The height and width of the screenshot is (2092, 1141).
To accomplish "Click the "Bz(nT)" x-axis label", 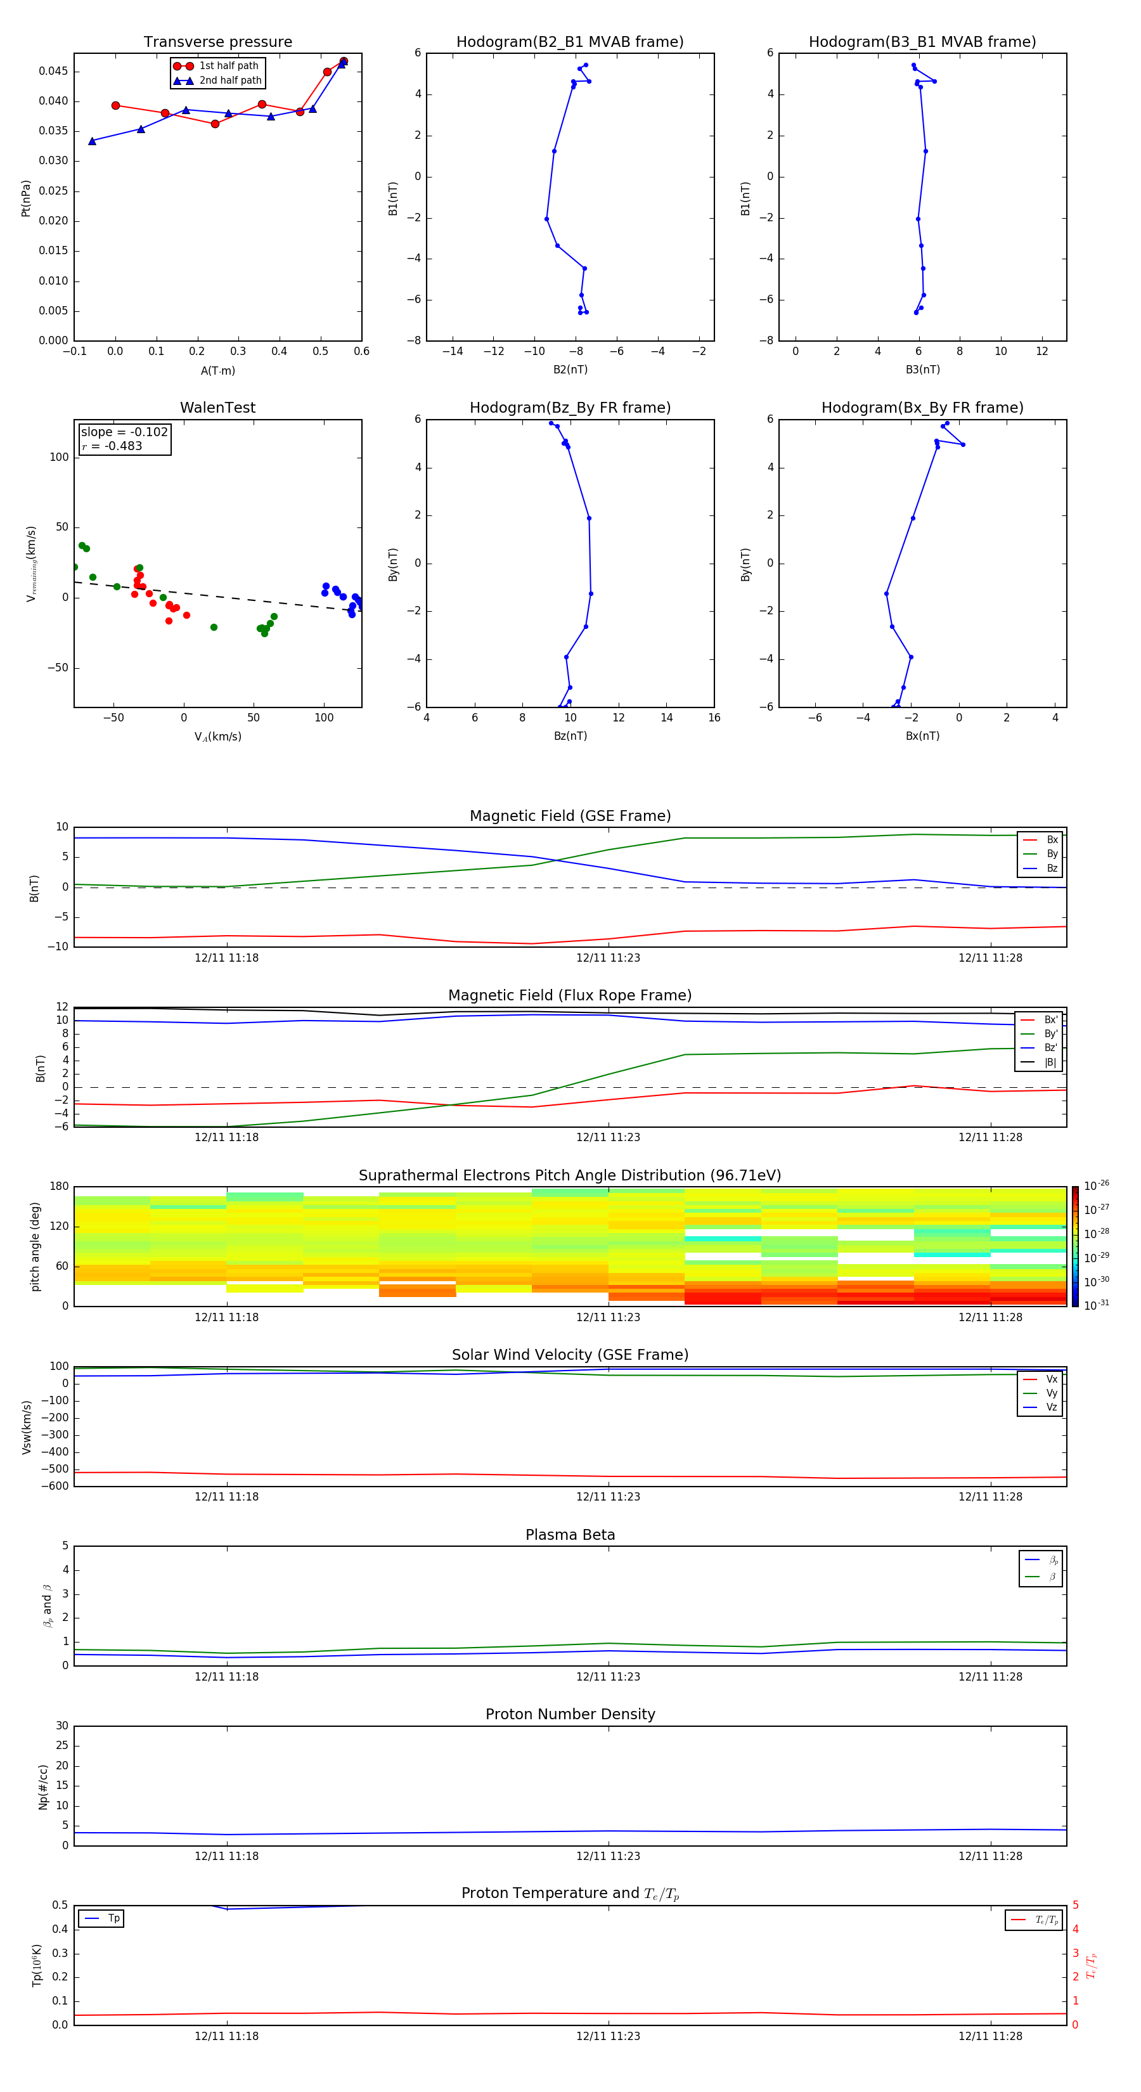I will (x=570, y=736).
